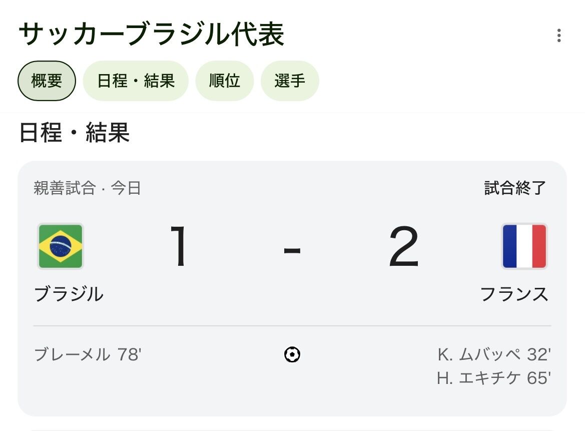
Task: Open the three-dot more options menu
Action: click(558, 36)
